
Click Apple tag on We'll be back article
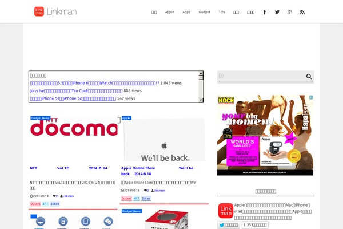click(x=126, y=118)
